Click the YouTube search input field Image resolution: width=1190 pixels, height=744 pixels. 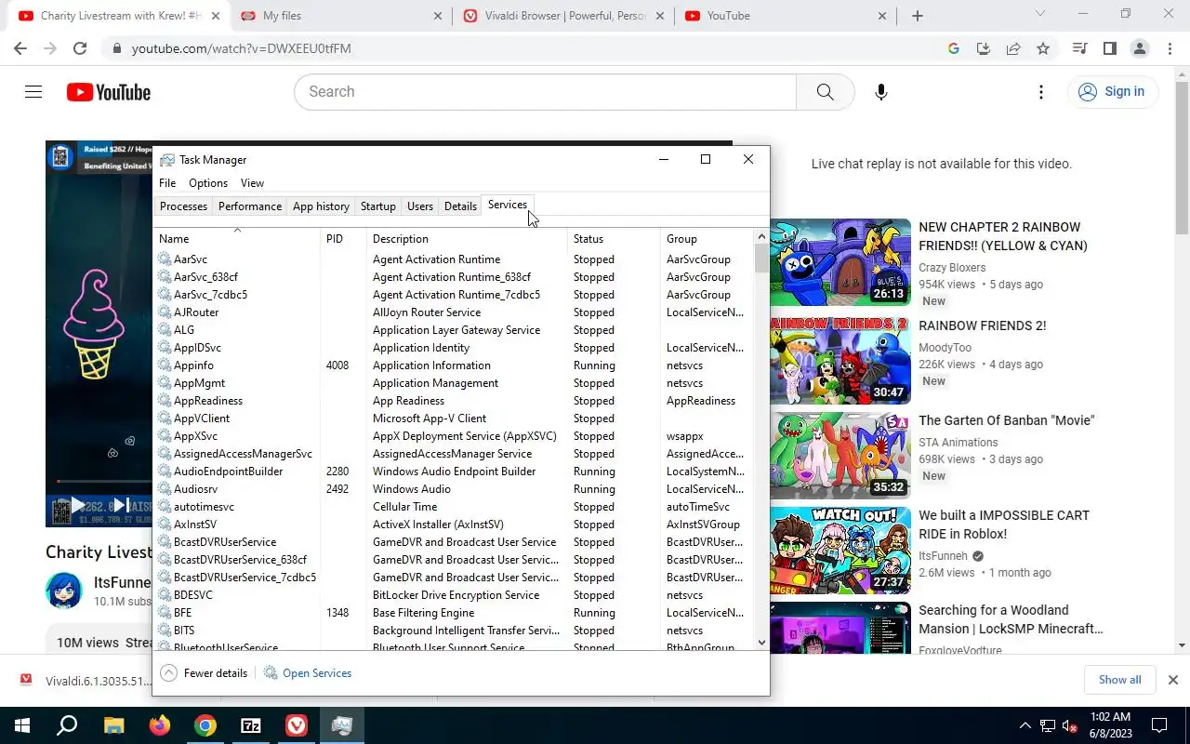(545, 92)
